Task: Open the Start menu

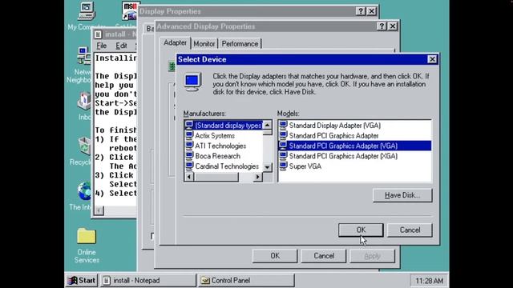Action: (x=82, y=281)
